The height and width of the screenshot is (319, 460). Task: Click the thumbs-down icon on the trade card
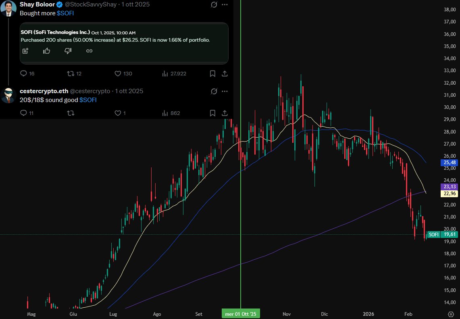[68, 51]
